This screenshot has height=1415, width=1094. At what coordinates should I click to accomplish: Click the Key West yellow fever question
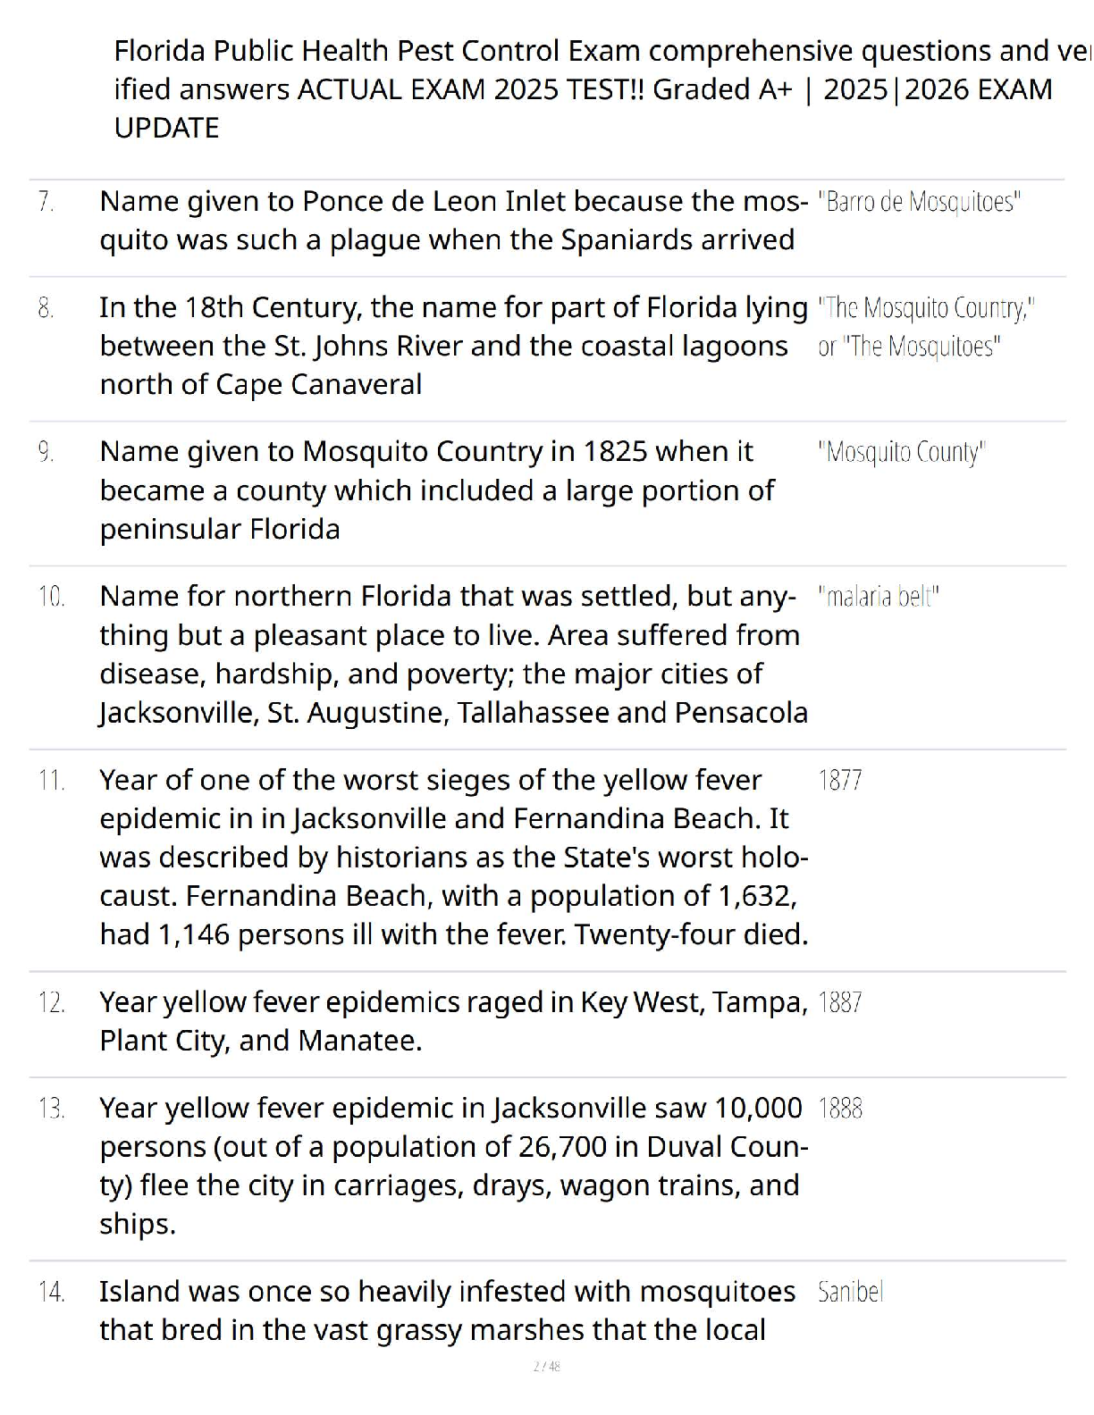(x=453, y=1021)
